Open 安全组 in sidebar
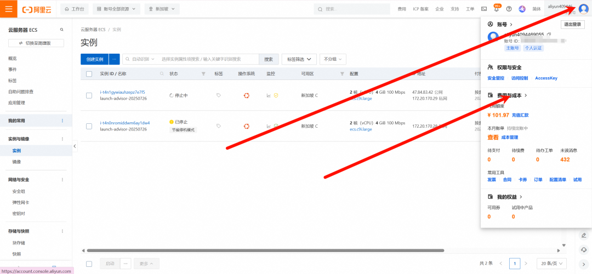The width and height of the screenshot is (592, 274). (19, 191)
